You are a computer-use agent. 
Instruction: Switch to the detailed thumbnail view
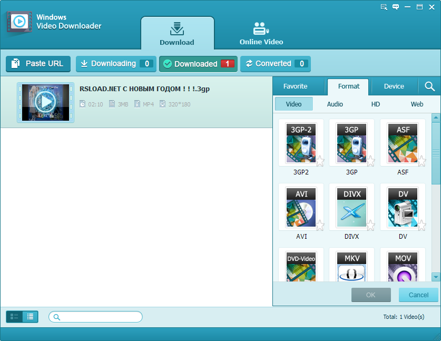(14, 317)
